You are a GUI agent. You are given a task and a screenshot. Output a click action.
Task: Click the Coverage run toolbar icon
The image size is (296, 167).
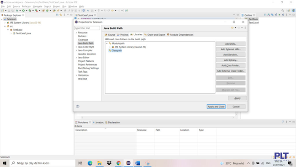click(x=30, y=11)
